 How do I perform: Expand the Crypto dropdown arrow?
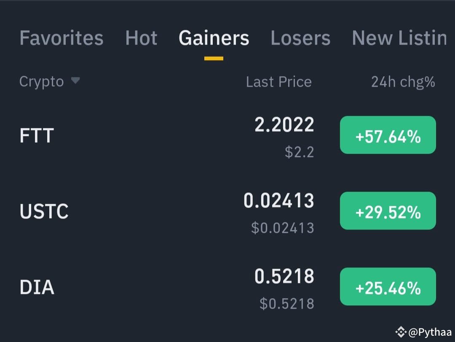point(75,80)
